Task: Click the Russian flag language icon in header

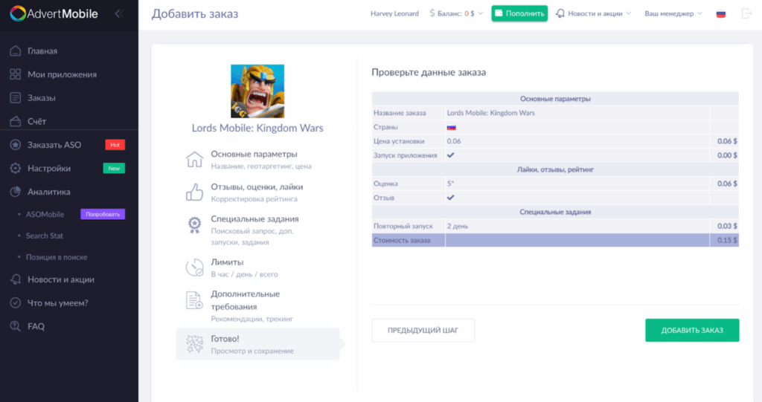Action: tap(721, 13)
